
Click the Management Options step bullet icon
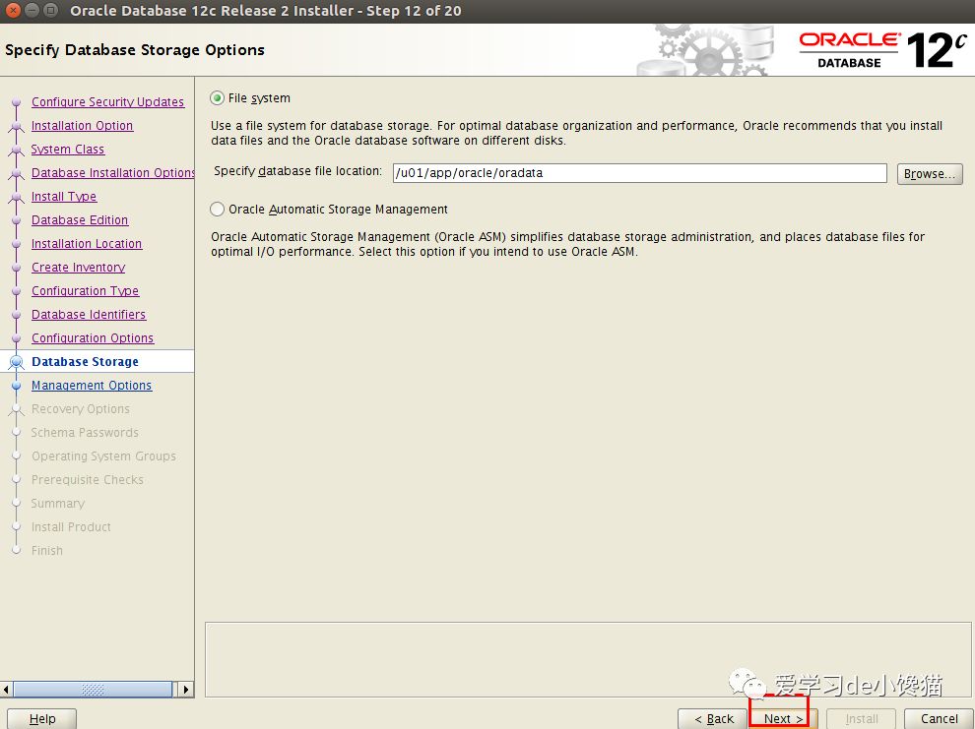(17, 386)
